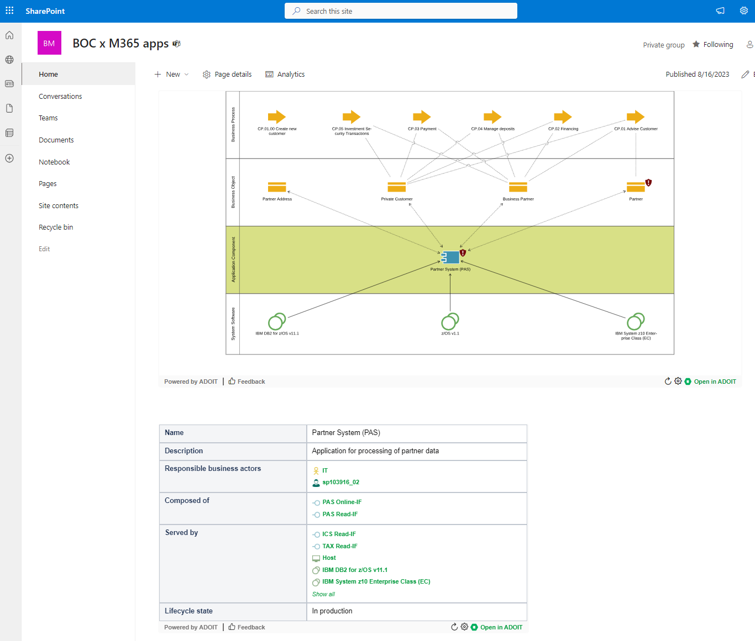Click the BOC x M365 apps site title

click(x=120, y=43)
